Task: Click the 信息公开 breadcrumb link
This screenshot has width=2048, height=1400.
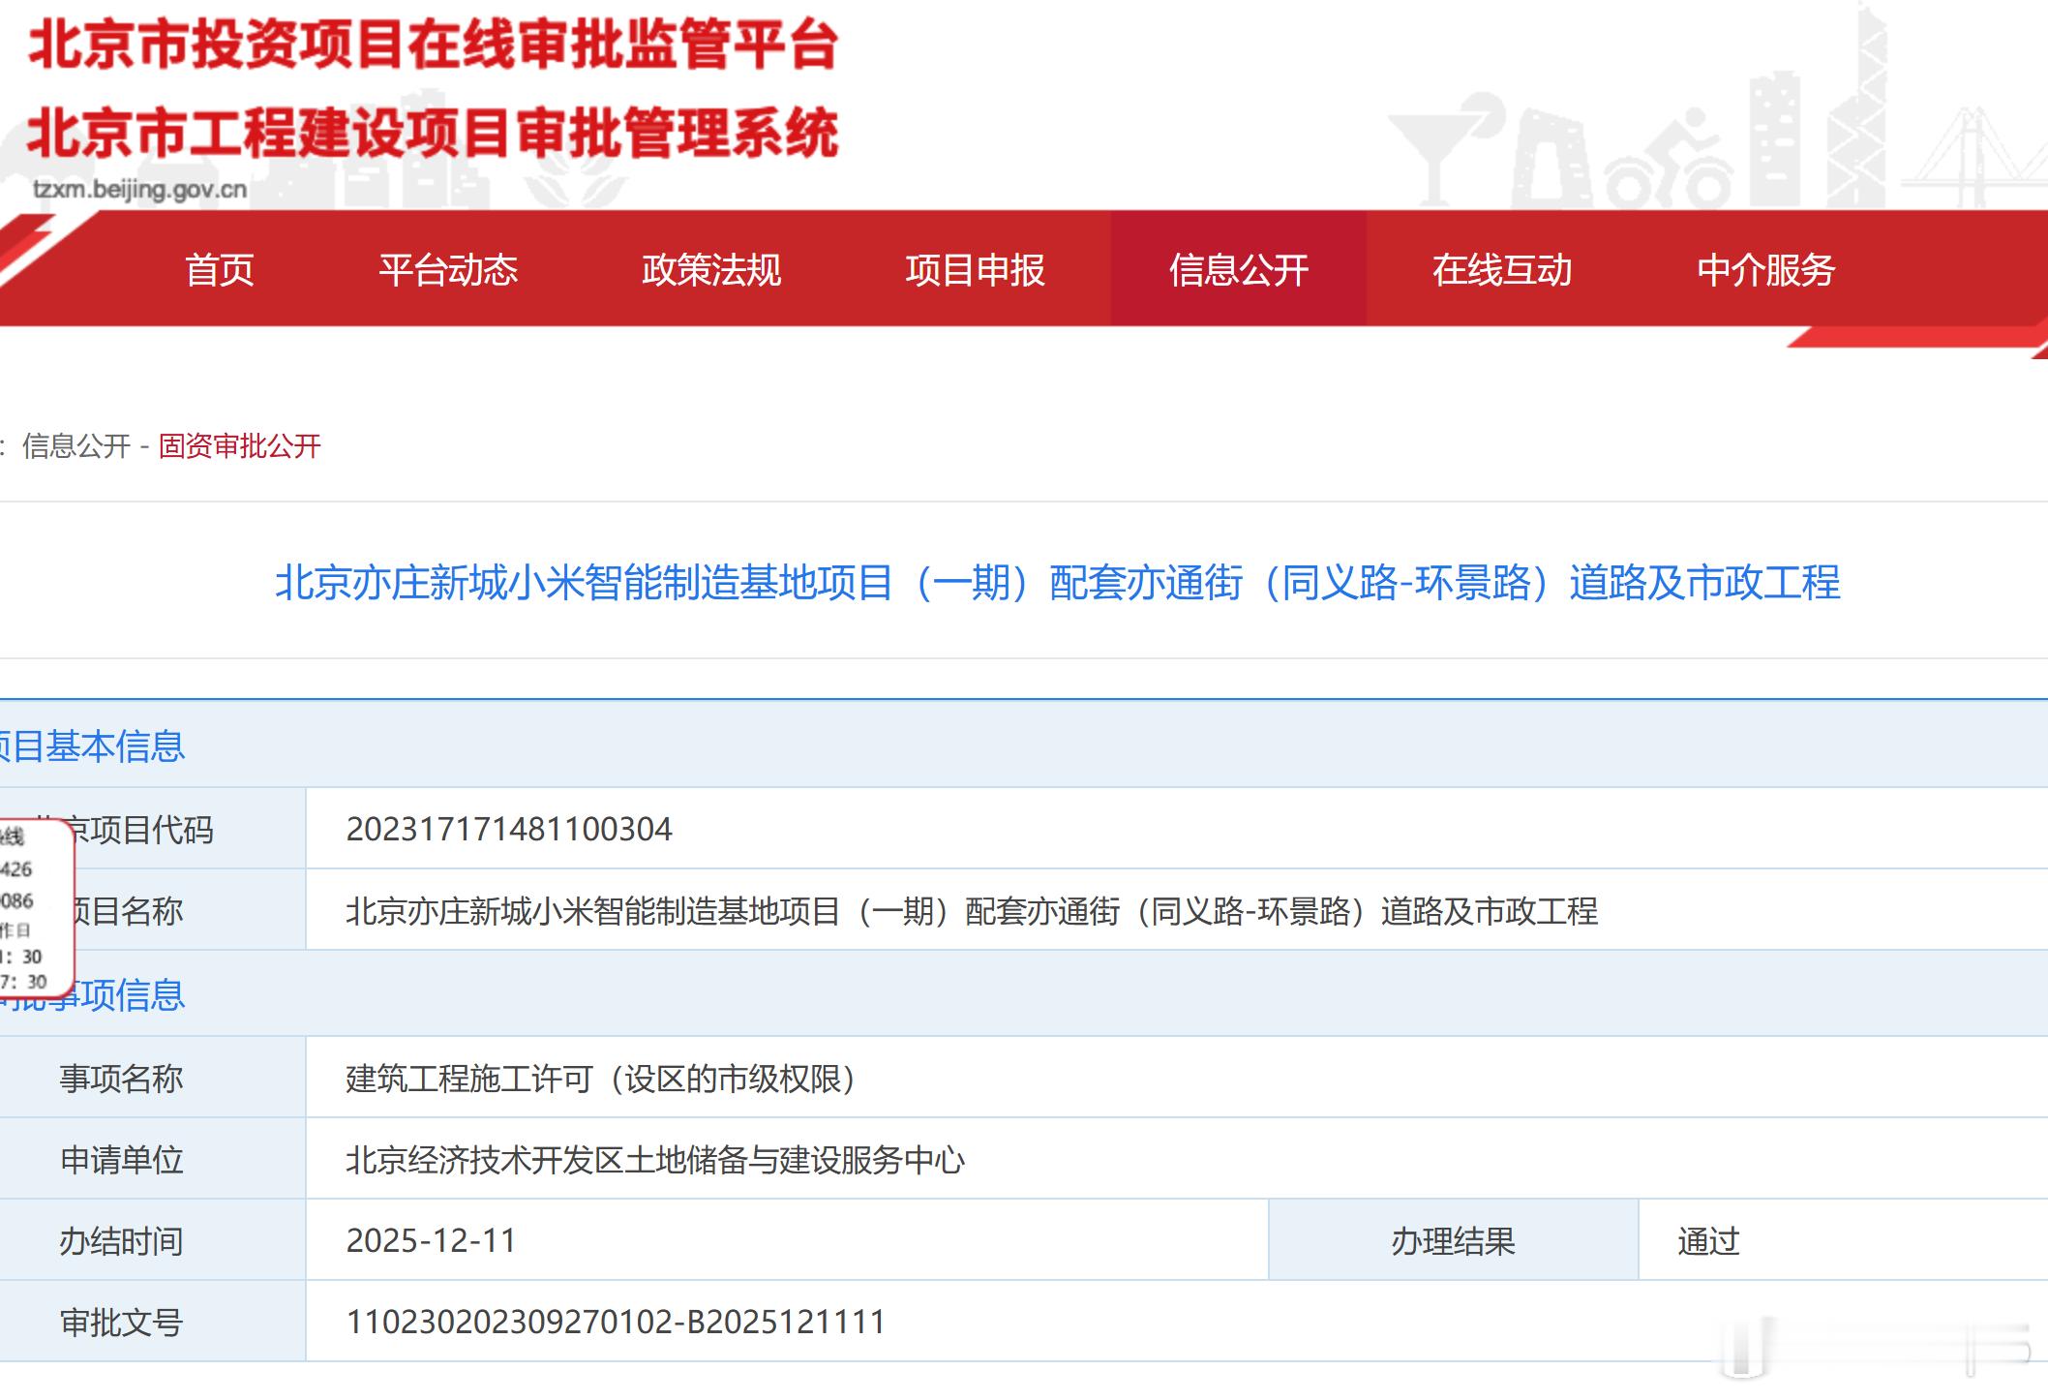Action: [x=76, y=446]
